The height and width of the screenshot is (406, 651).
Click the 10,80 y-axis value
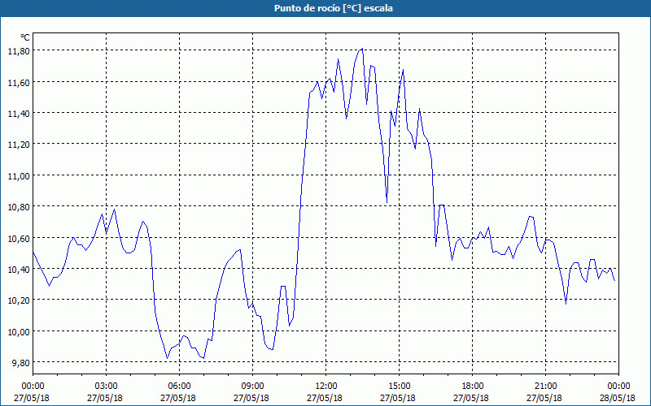19,207
